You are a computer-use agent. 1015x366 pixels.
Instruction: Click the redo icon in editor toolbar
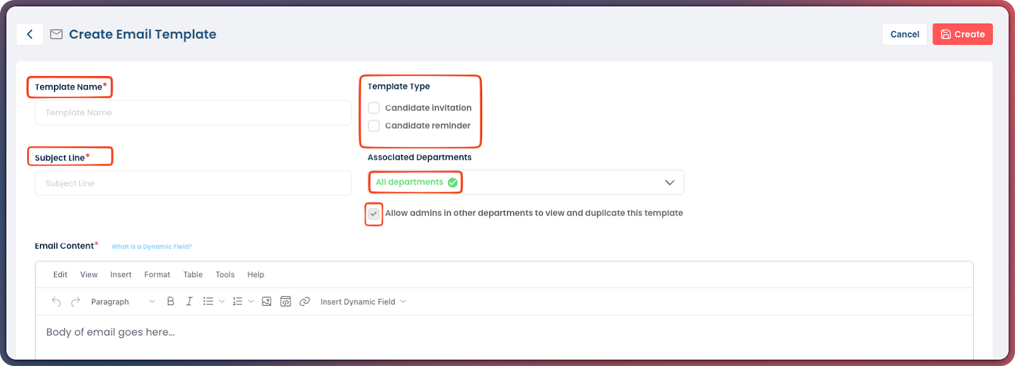[x=75, y=302]
